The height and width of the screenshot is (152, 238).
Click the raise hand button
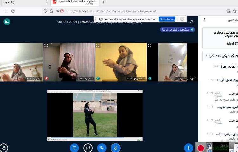click(4, 148)
